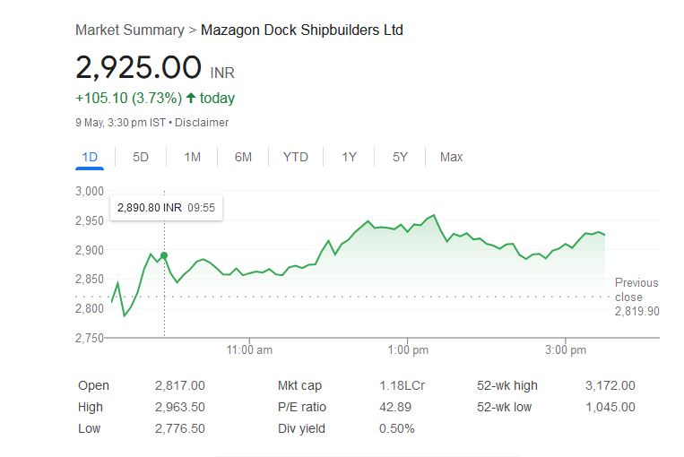Click the 52-wk high value 3,172.00

pyautogui.click(x=610, y=385)
